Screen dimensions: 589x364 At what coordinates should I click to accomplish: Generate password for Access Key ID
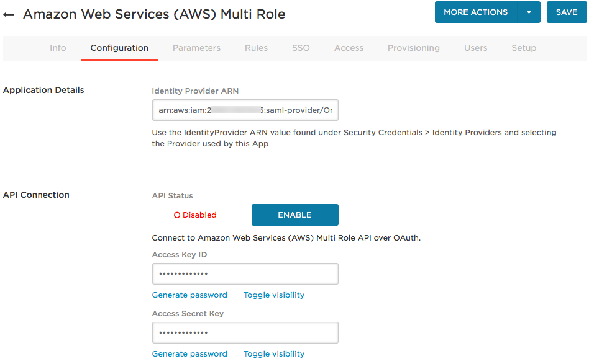pyautogui.click(x=189, y=295)
